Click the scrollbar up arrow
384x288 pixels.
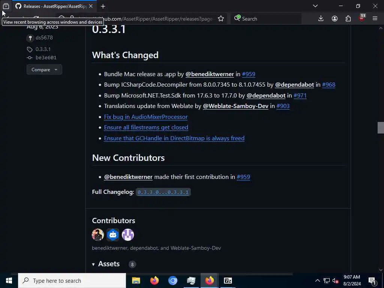[381, 28]
